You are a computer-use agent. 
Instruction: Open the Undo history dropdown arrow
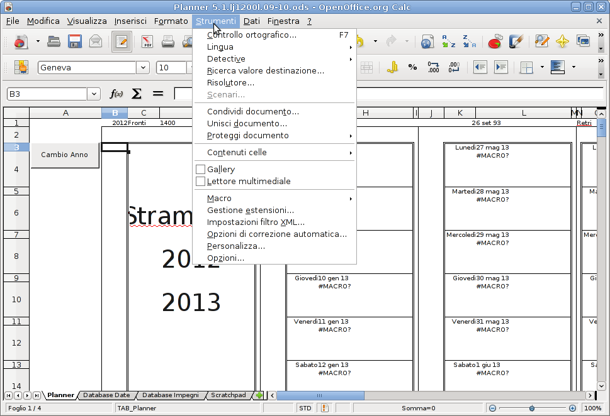[x=375, y=41]
